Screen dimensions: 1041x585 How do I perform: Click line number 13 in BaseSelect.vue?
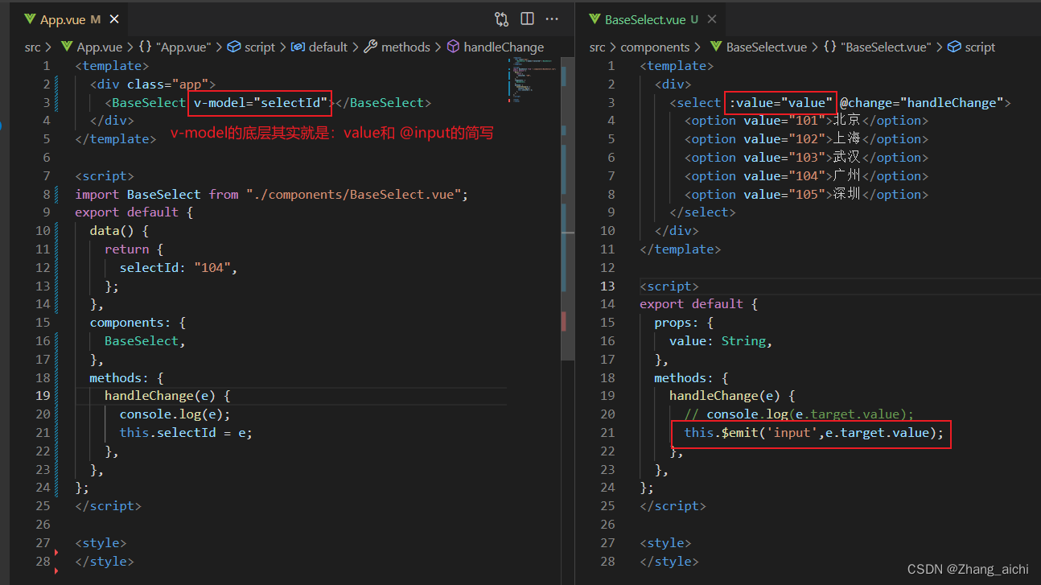point(607,286)
